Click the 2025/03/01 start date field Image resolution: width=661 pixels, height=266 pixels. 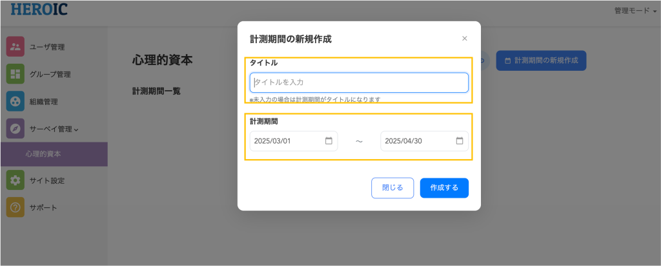(x=294, y=141)
